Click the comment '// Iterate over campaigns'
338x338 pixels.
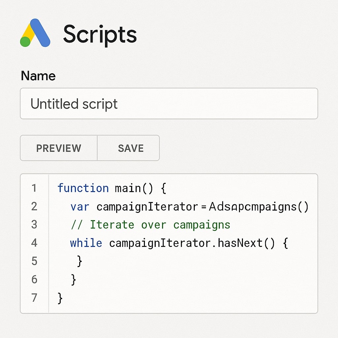click(x=151, y=225)
